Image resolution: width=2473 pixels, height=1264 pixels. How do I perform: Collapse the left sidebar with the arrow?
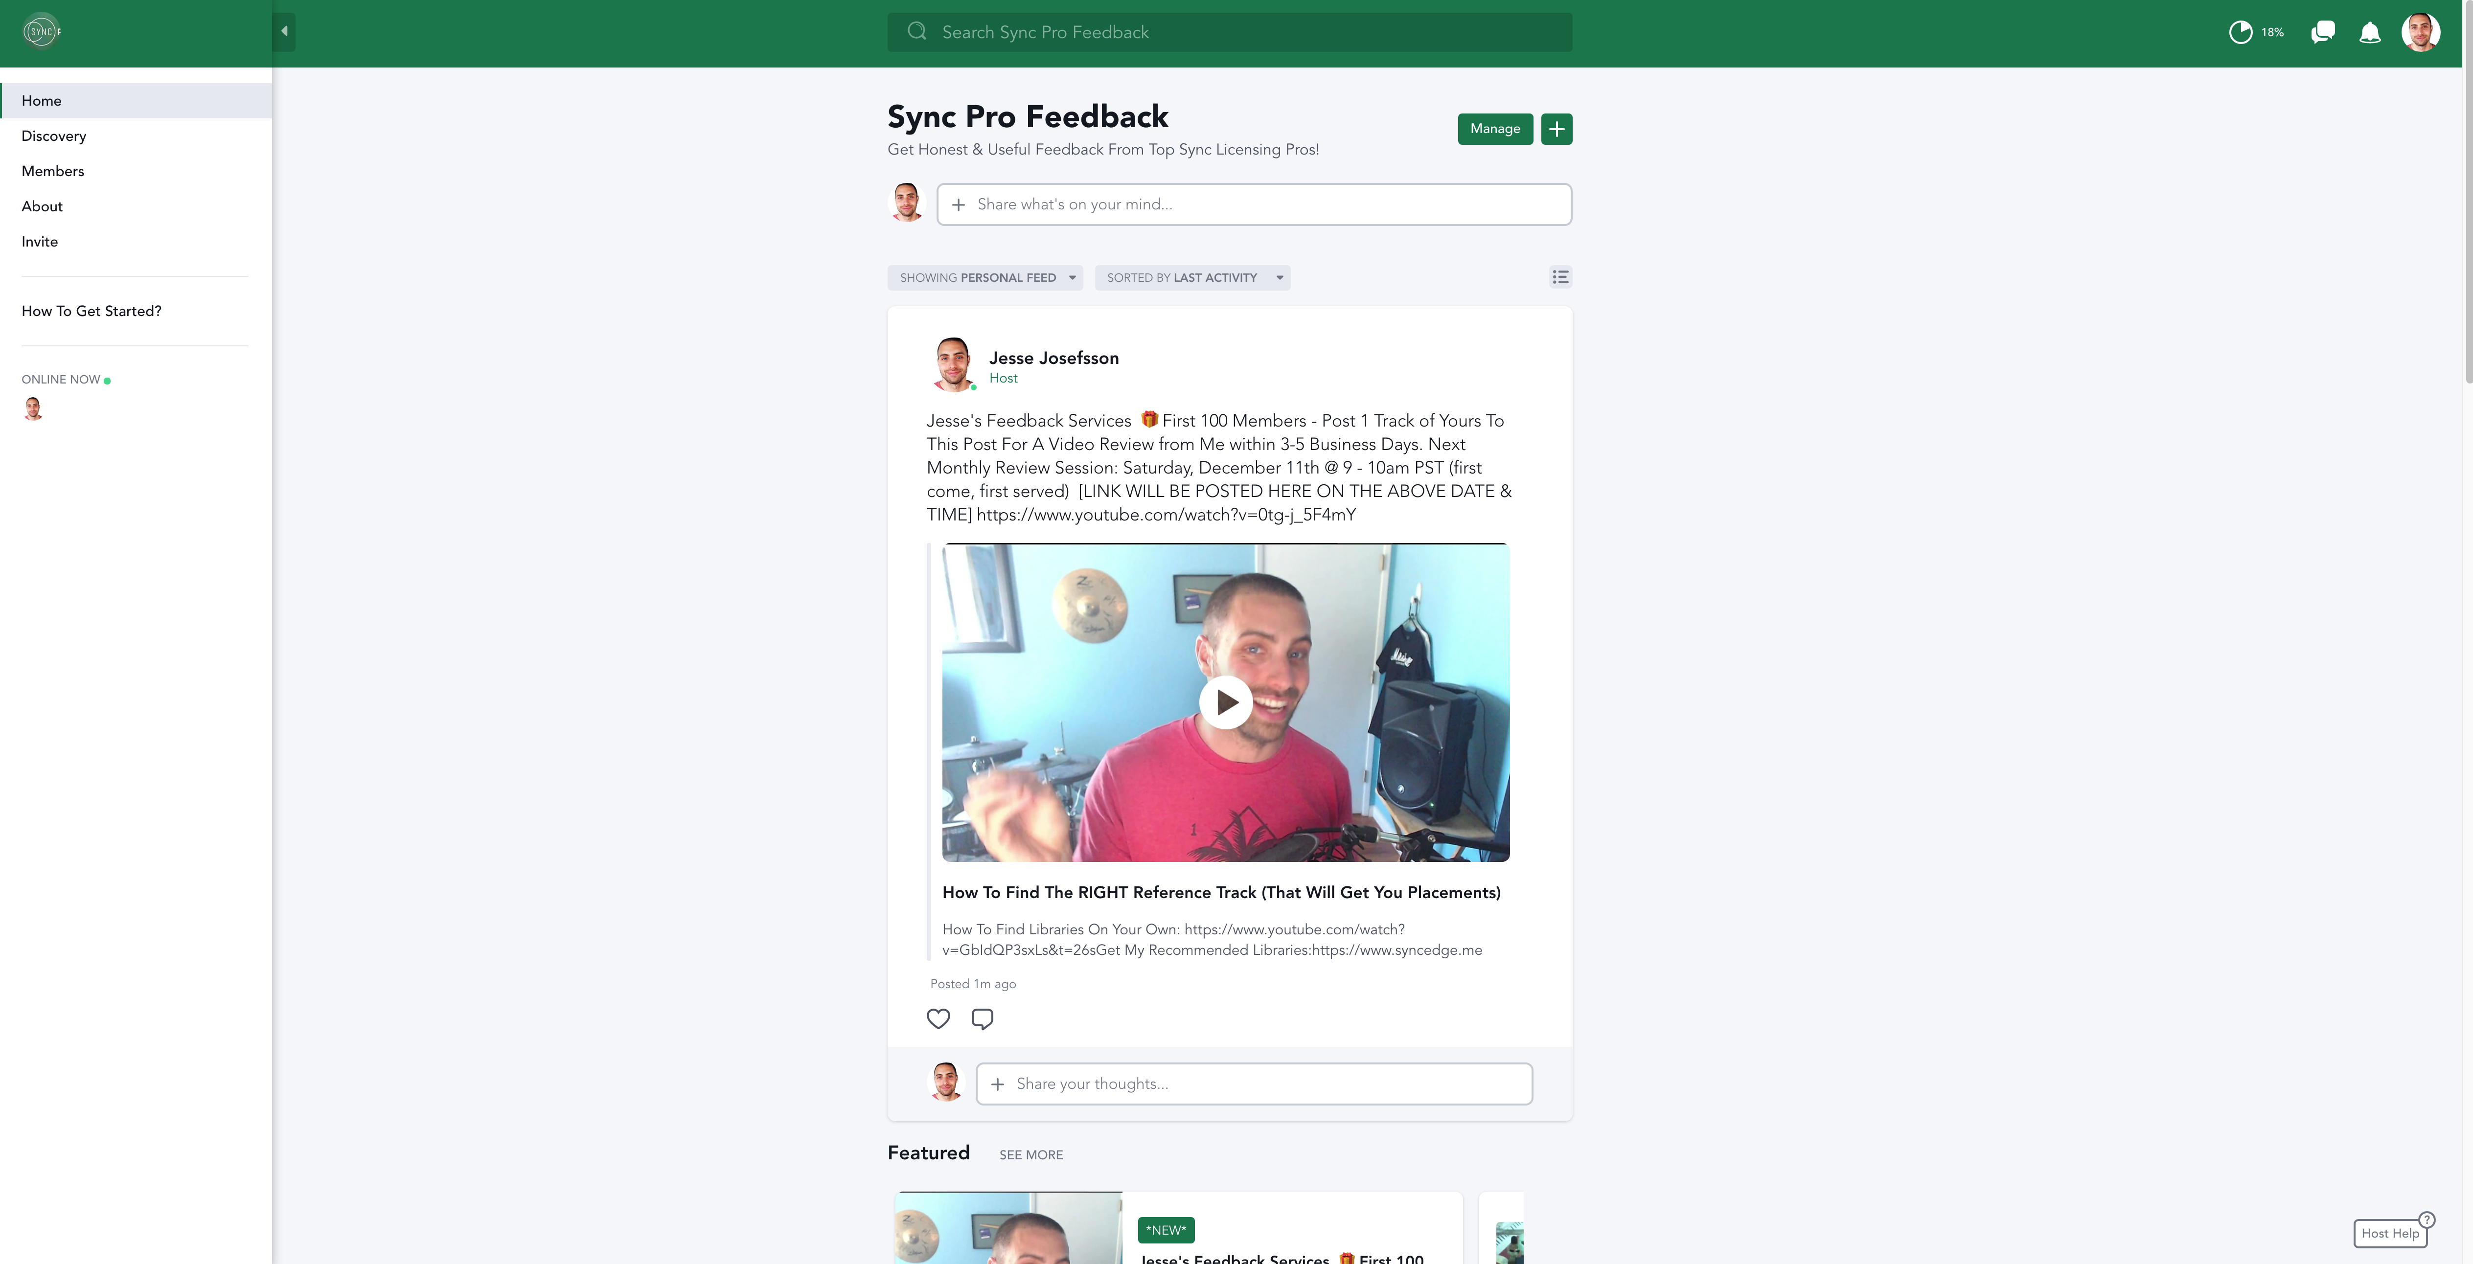tap(284, 32)
